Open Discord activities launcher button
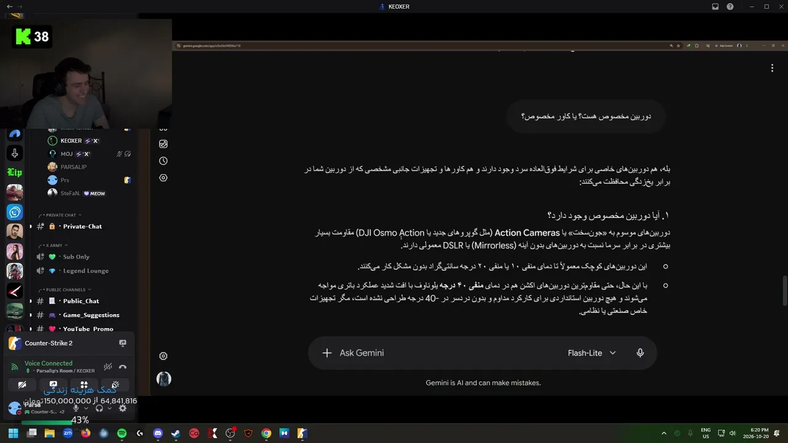 click(84, 385)
